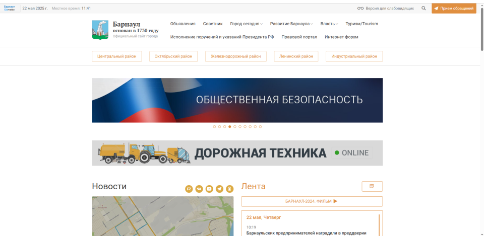The image size is (484, 236).
Task: Open Центральный район district page
Action: coord(117,56)
